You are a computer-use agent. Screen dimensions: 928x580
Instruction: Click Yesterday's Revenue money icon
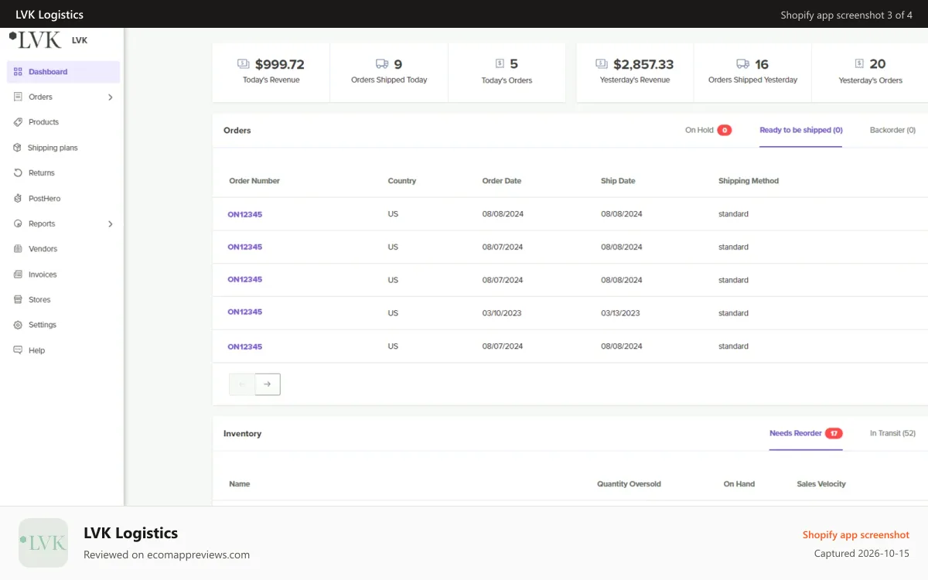602,64
